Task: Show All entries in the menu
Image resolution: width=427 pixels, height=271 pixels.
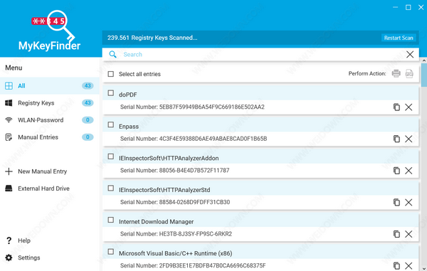Action: tap(50, 85)
